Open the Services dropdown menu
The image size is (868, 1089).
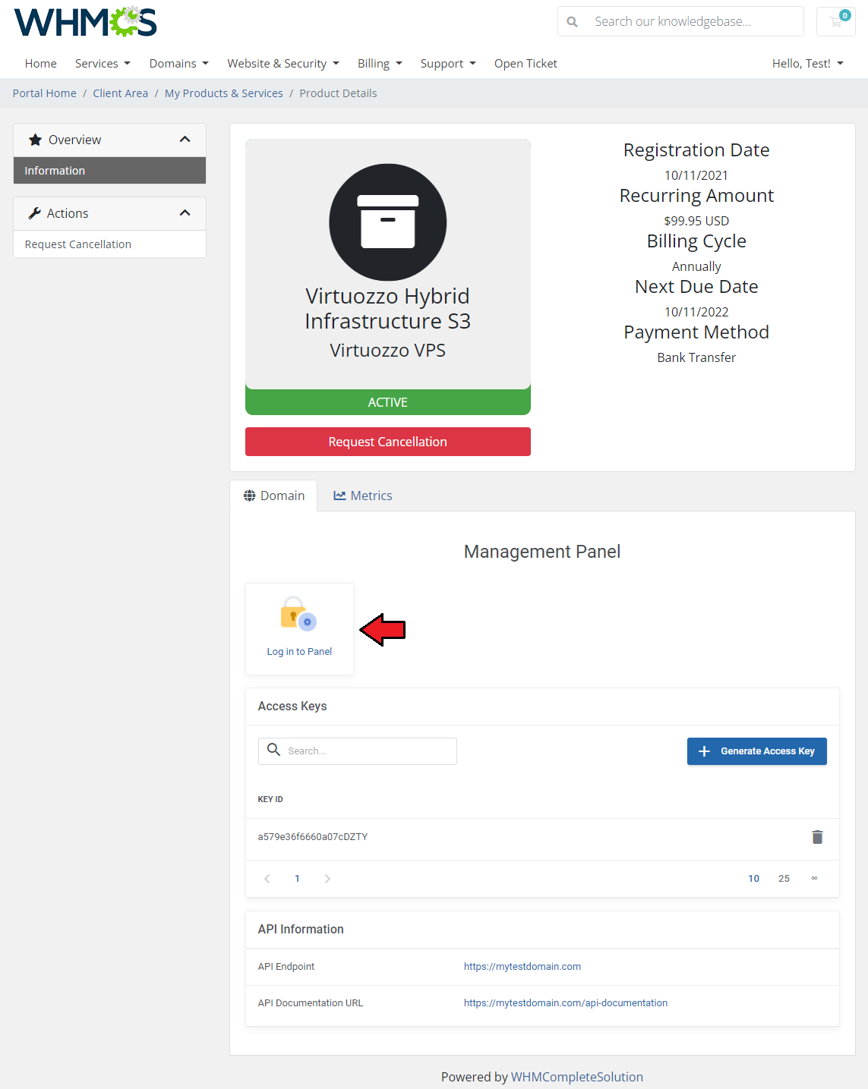tap(103, 64)
